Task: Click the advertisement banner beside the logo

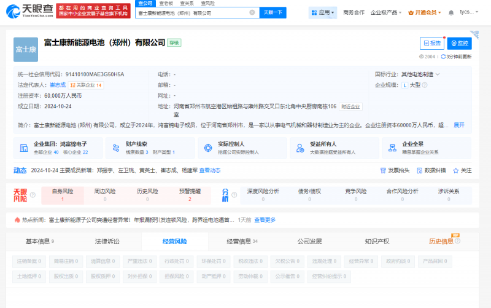Action: click(x=93, y=11)
